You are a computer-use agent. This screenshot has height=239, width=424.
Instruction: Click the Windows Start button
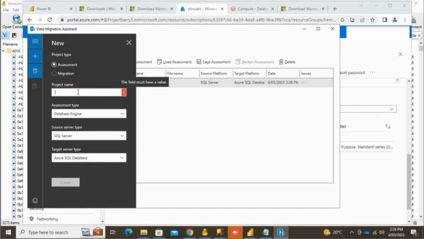pyautogui.click(x=8, y=232)
